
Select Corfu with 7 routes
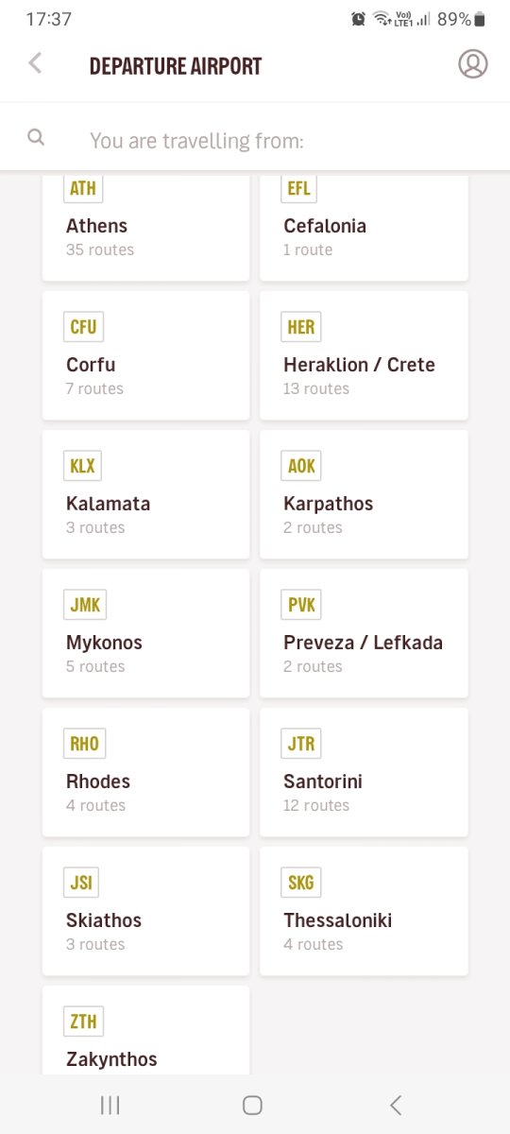click(x=146, y=355)
